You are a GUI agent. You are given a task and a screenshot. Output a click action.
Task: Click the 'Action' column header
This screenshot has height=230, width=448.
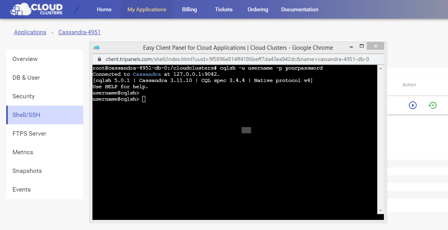click(x=409, y=85)
